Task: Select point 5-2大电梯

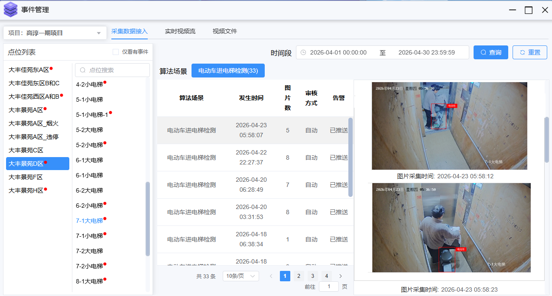Action: point(89,130)
